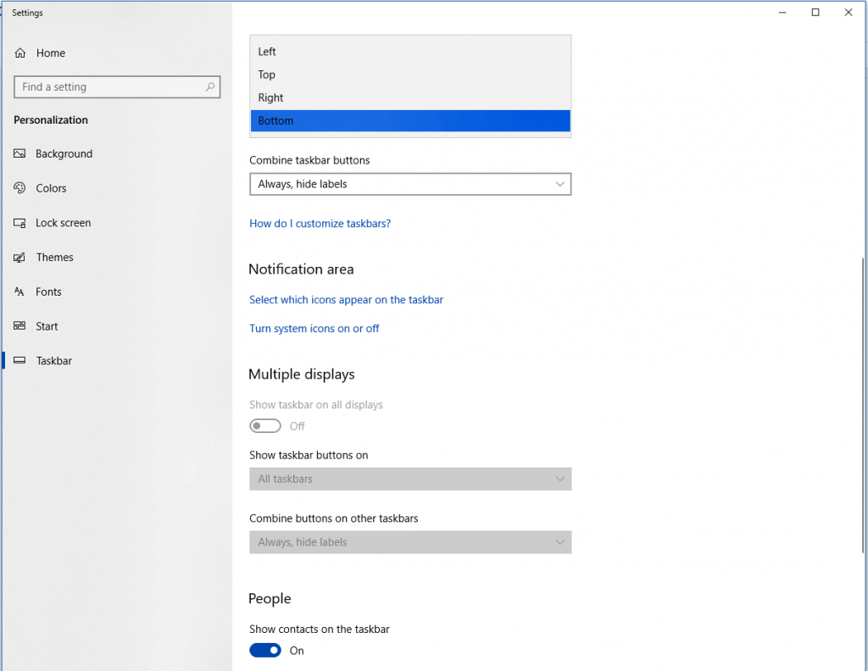Click the Background picture icon
The image size is (868, 671).
point(19,154)
